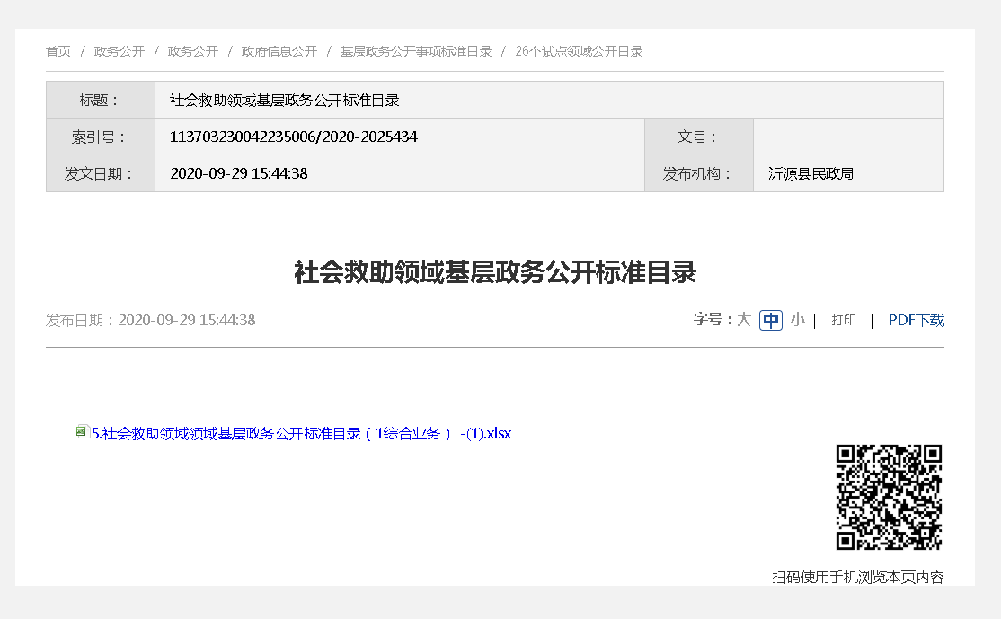Go to 首页 in the breadcrumb

(x=58, y=51)
